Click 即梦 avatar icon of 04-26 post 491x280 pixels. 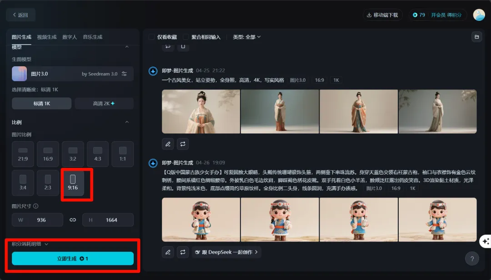click(153, 163)
